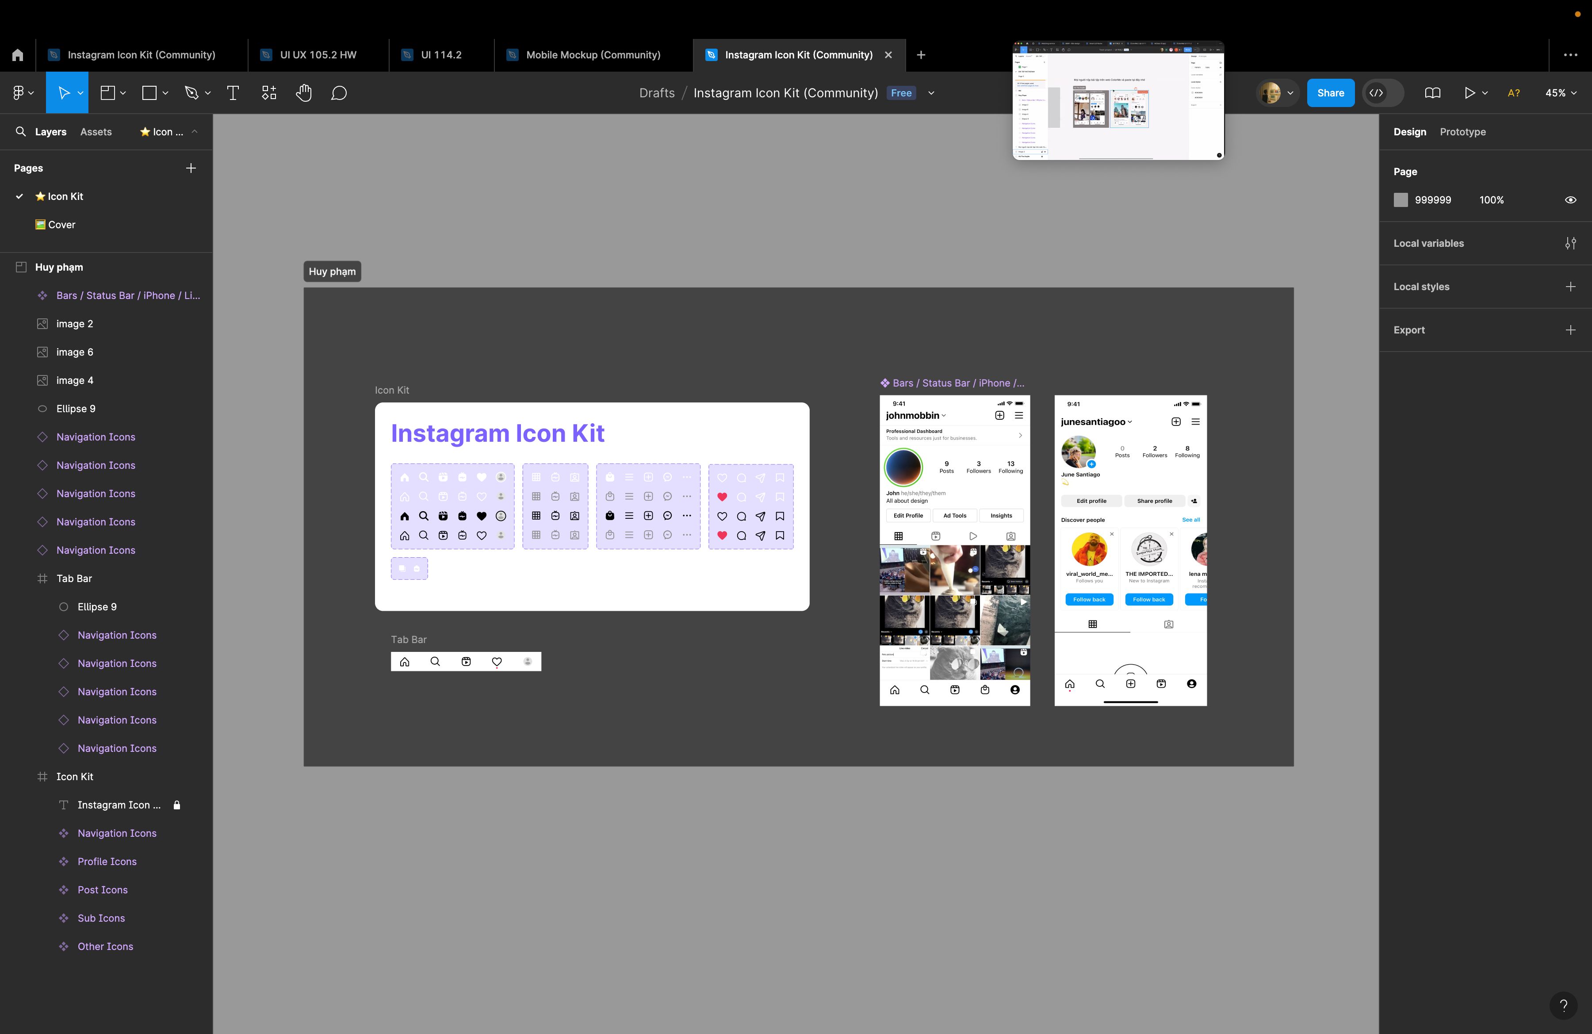Open the Prototype panel tab
The width and height of the screenshot is (1592, 1034).
(1462, 132)
